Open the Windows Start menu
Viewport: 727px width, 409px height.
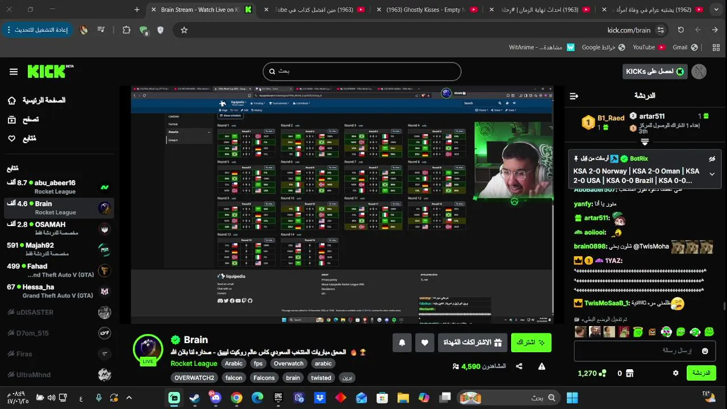(572, 398)
